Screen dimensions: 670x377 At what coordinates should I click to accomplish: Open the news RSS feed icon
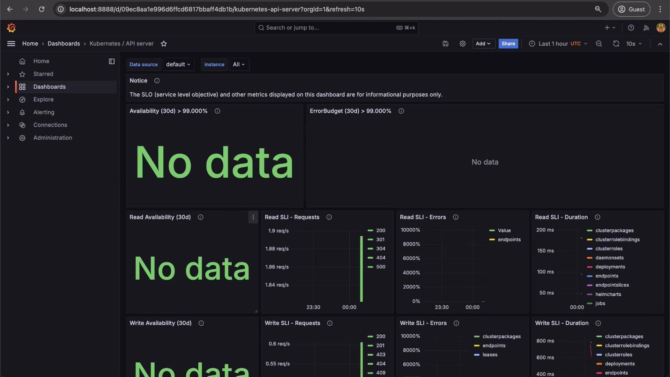tap(646, 28)
